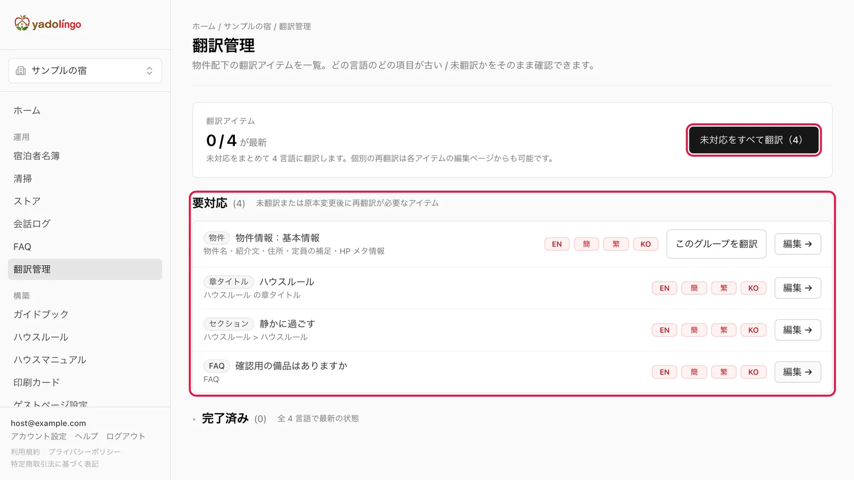Open 宿泊者名簿 in the sidebar
Screen dimensions: 854x480
pyautogui.click(x=37, y=156)
